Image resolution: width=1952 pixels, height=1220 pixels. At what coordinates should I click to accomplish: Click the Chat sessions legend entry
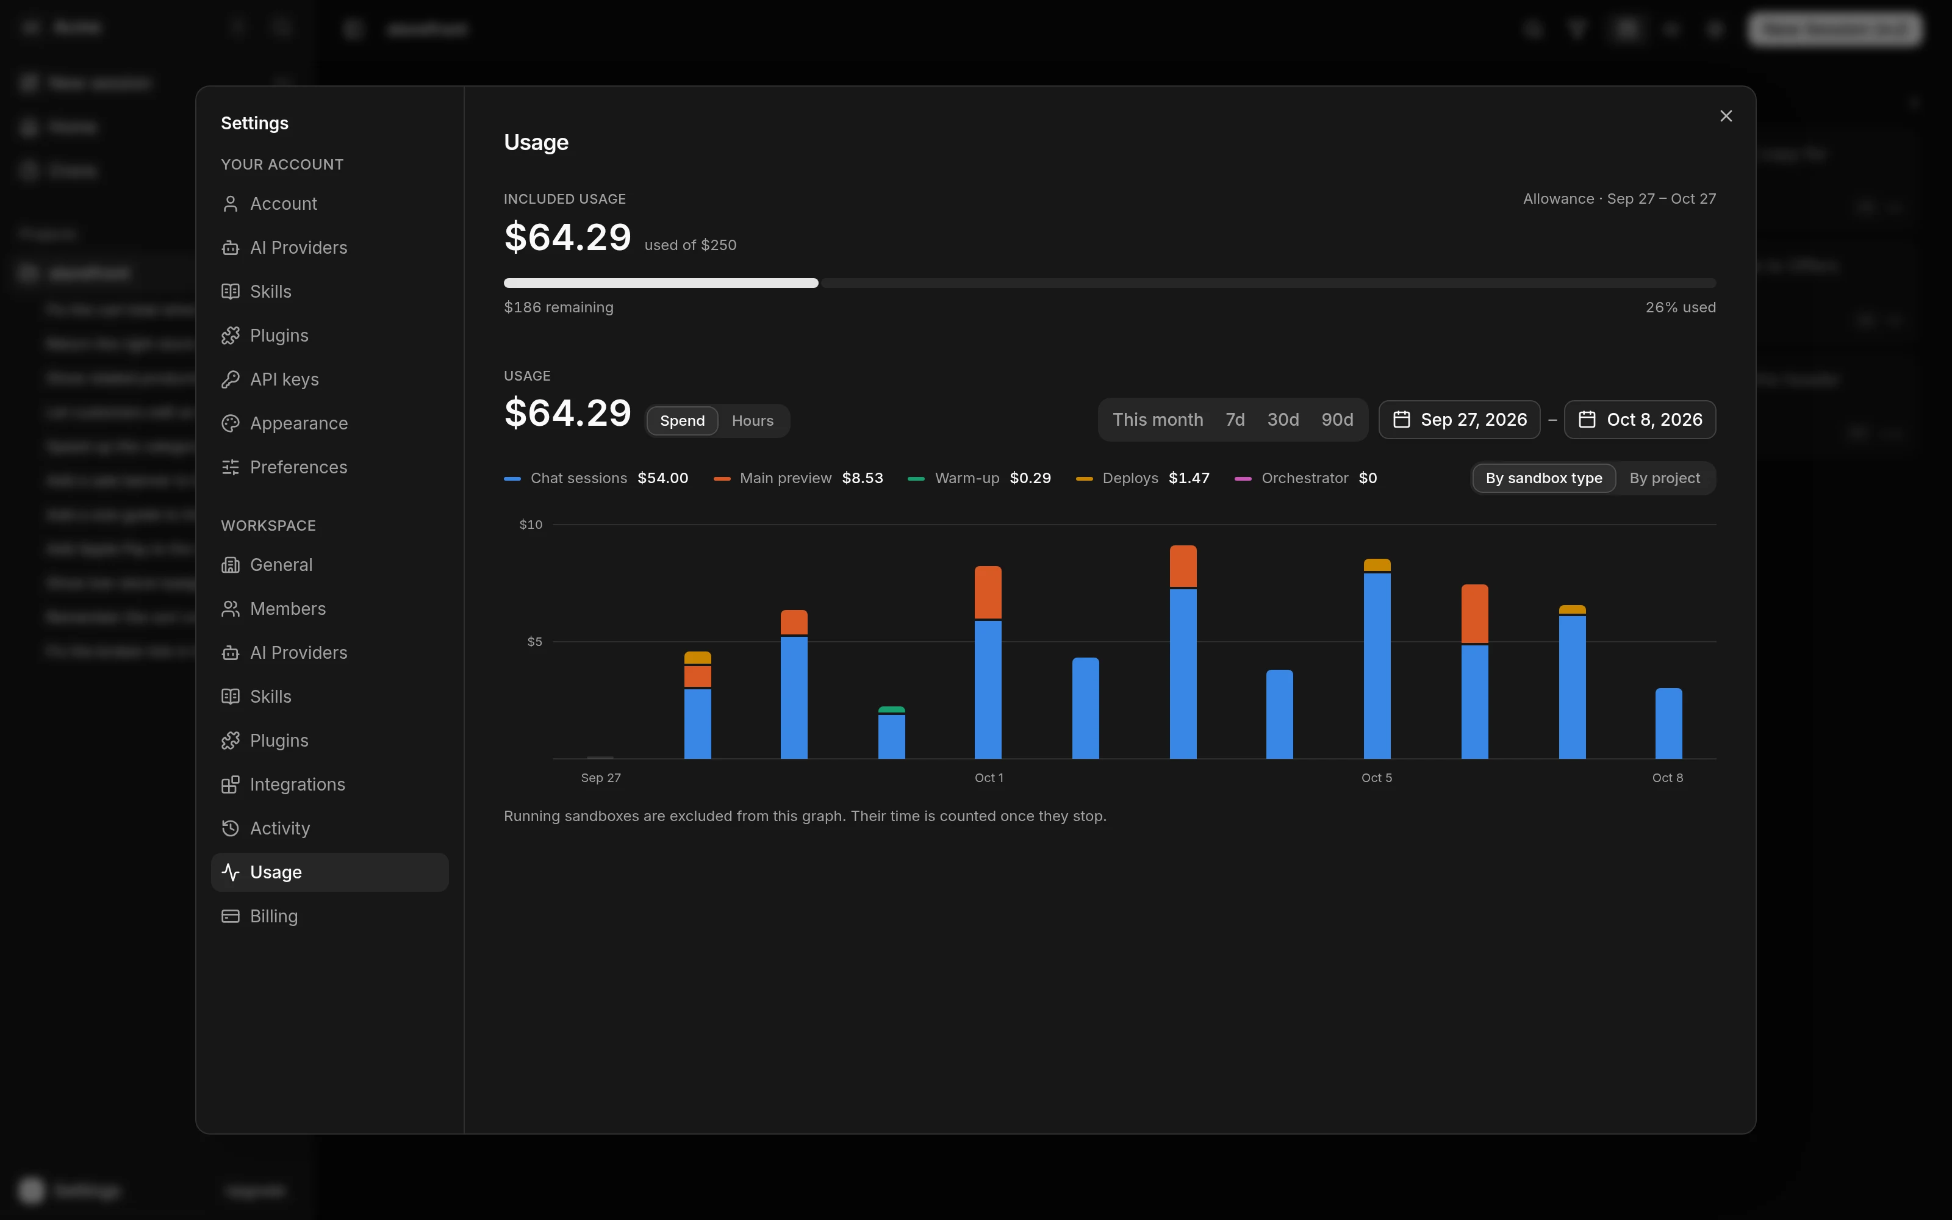tap(596, 478)
